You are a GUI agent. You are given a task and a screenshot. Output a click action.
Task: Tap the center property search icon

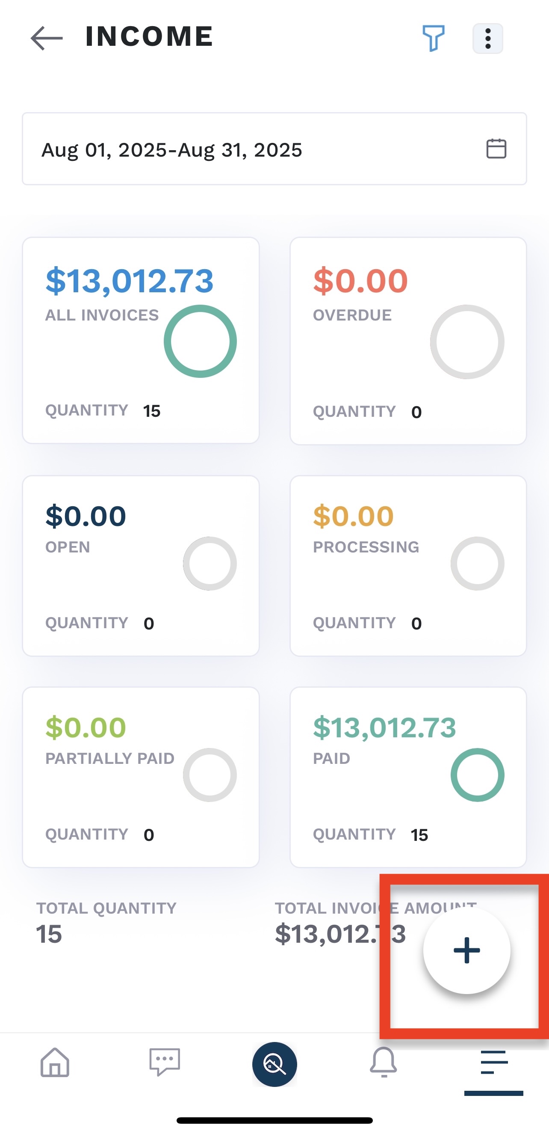pos(274,1064)
